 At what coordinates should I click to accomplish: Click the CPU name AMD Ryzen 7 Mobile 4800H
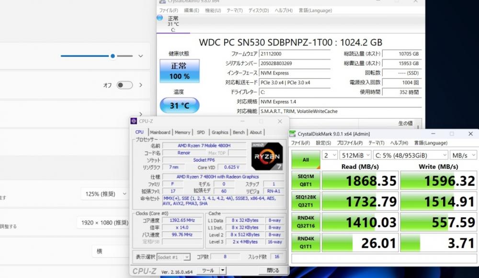(x=204, y=145)
